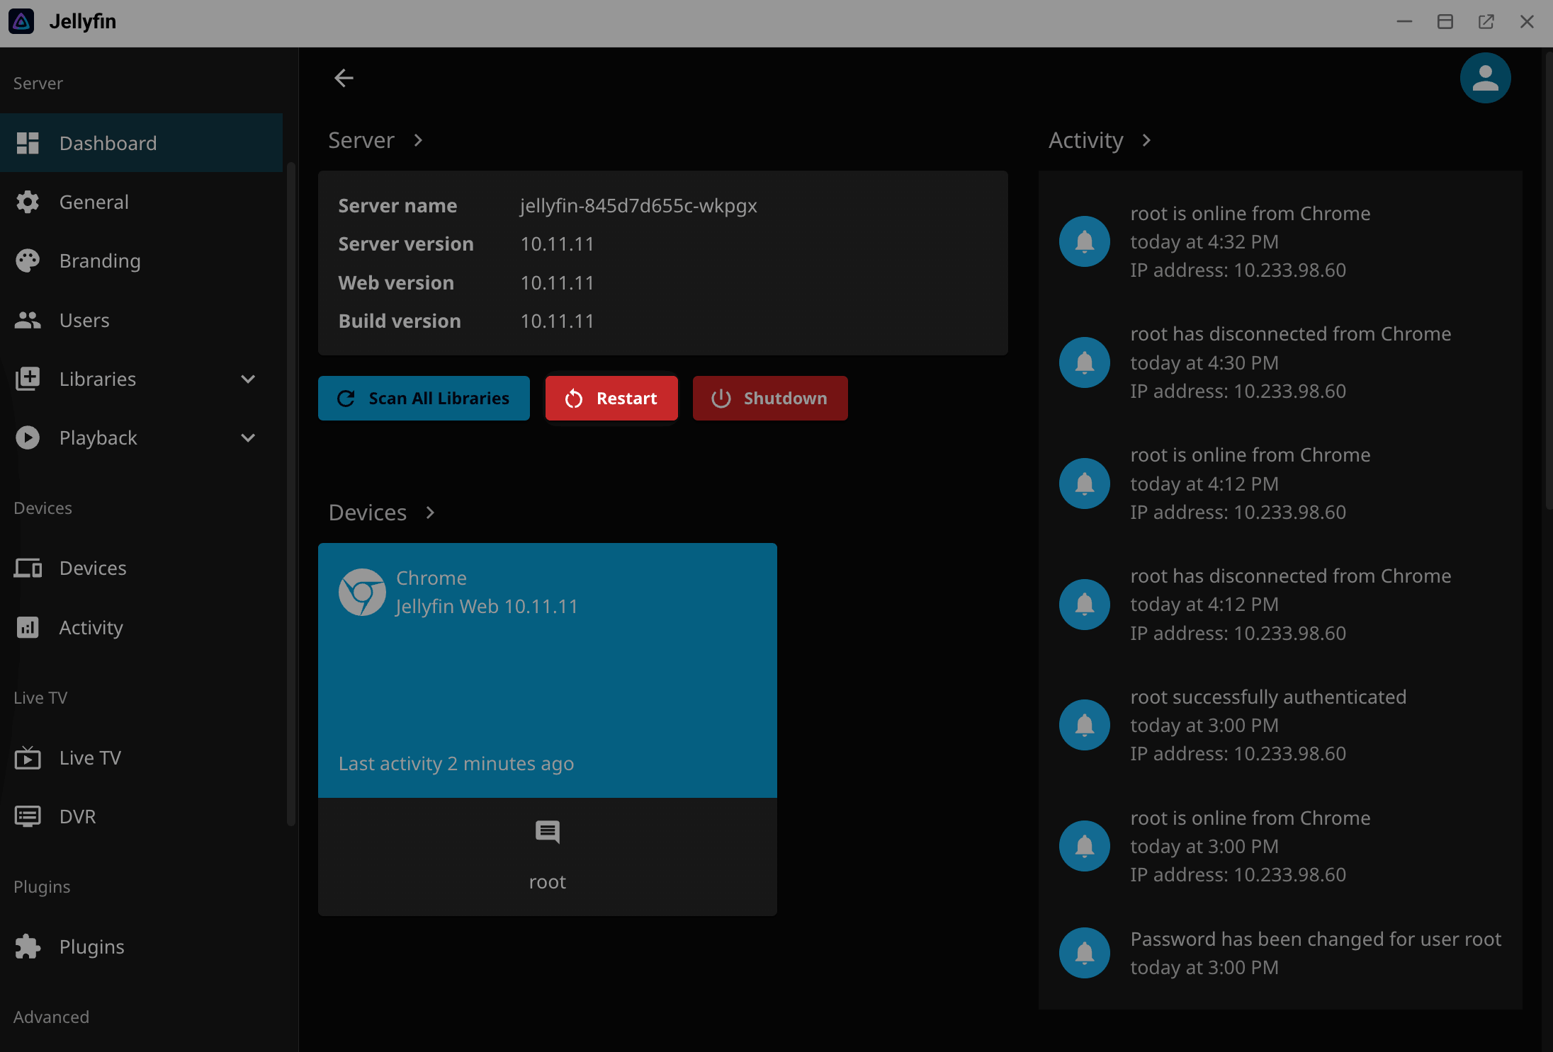
Task: Open Branding via the palette icon
Action: point(28,261)
